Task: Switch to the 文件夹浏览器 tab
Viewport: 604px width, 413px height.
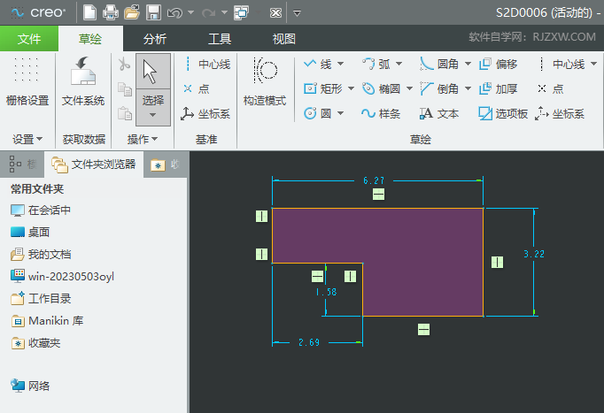Action: (94, 164)
